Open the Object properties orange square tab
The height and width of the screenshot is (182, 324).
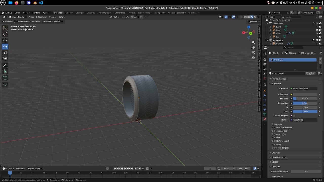pyautogui.click(x=265, y=91)
